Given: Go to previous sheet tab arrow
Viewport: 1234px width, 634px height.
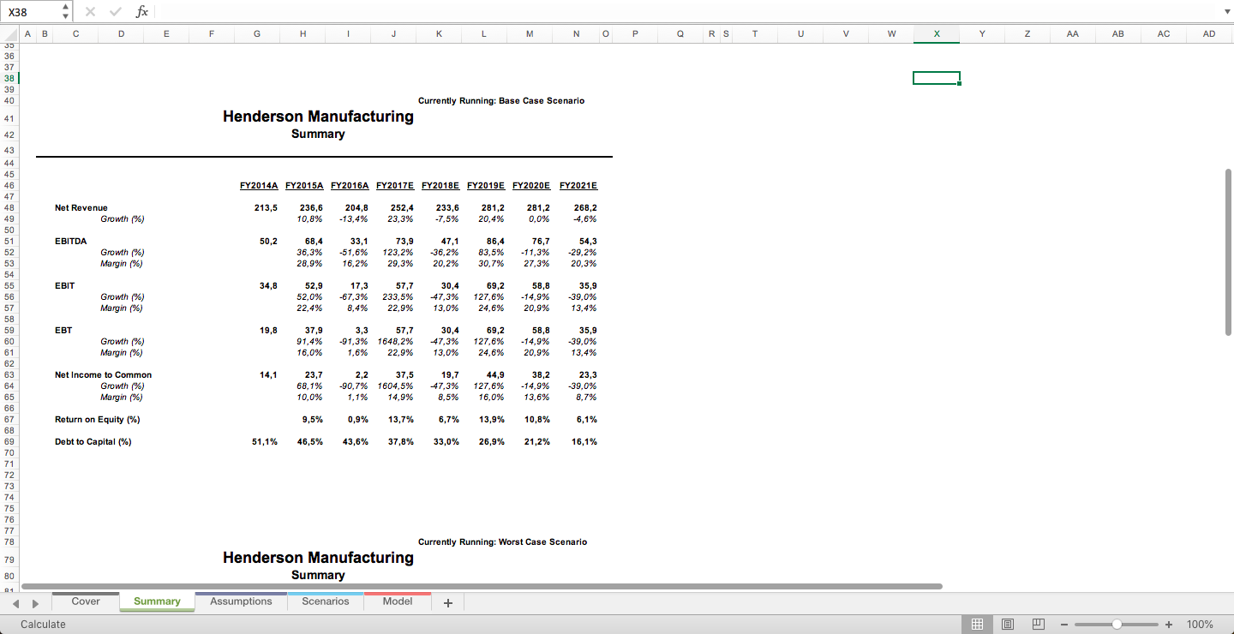Looking at the screenshot, I should pos(15,603).
